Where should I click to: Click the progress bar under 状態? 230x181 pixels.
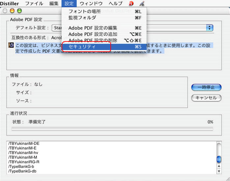[112, 129]
